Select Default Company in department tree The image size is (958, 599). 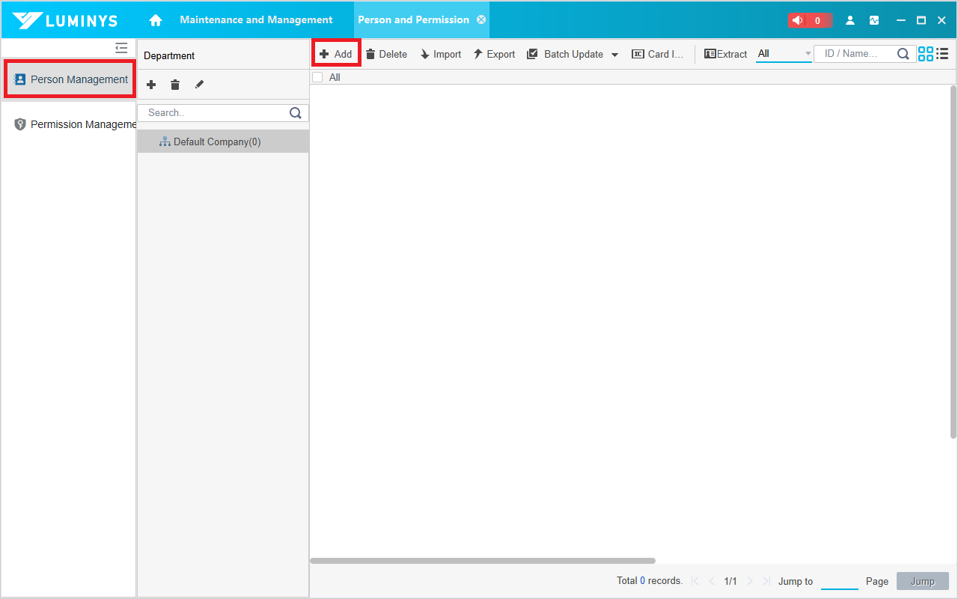point(217,142)
